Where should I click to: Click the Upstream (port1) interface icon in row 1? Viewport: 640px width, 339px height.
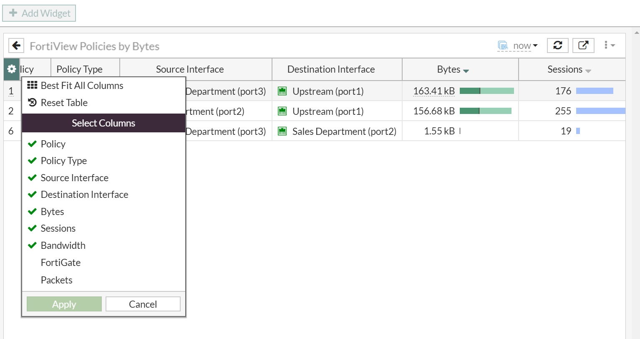[x=282, y=91]
